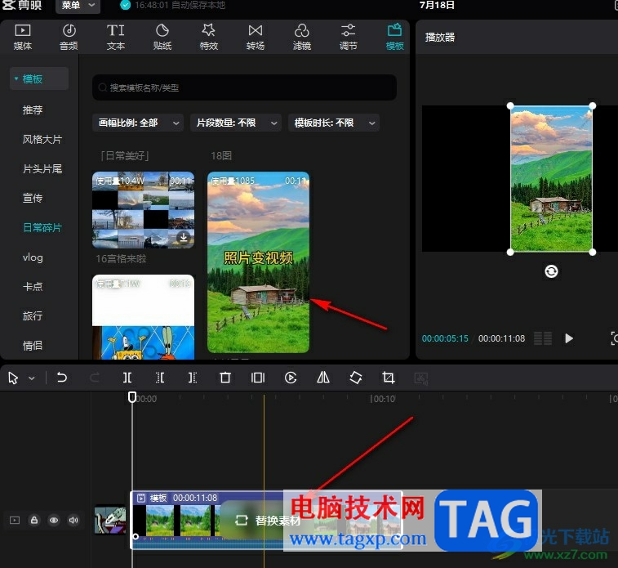Redo the last undone action
Screen dimensions: 618x568
(x=95, y=378)
